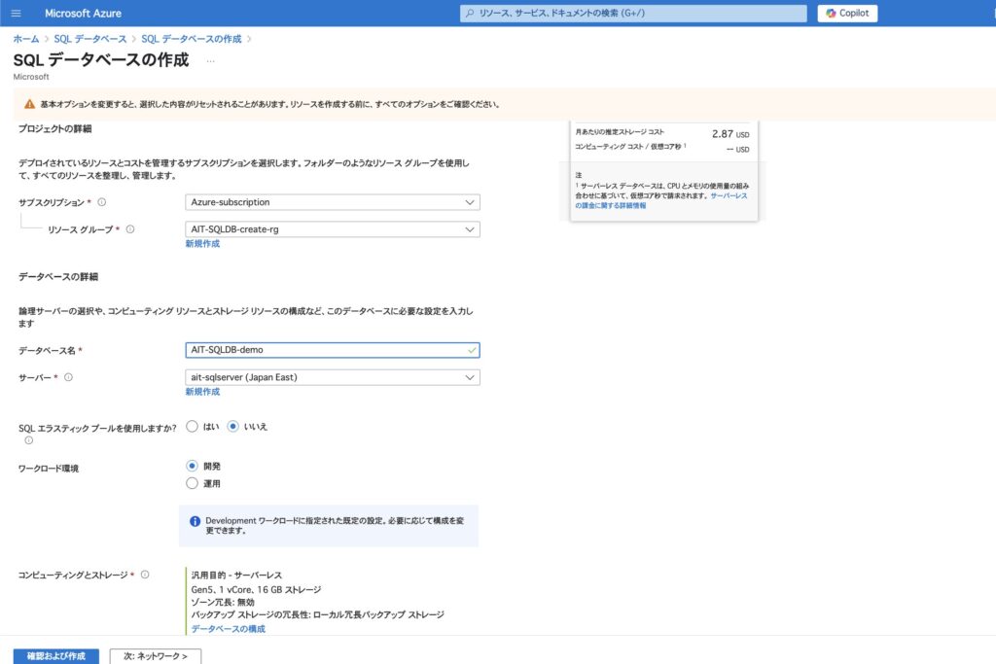The width and height of the screenshot is (996, 664).
Task: Open the サーバー dropdown
Action: [x=333, y=377]
